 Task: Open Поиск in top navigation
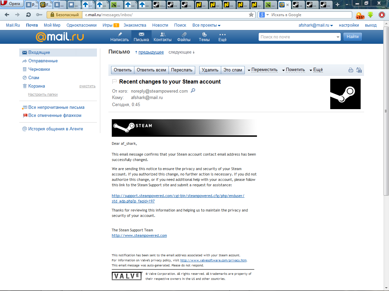(x=180, y=25)
